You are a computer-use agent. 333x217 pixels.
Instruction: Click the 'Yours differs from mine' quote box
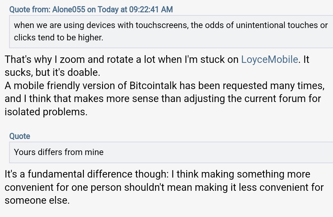tap(171, 152)
